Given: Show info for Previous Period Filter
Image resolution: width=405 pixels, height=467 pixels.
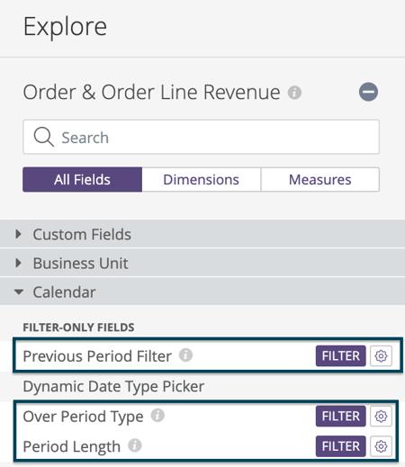Looking at the screenshot, I should (x=185, y=355).
